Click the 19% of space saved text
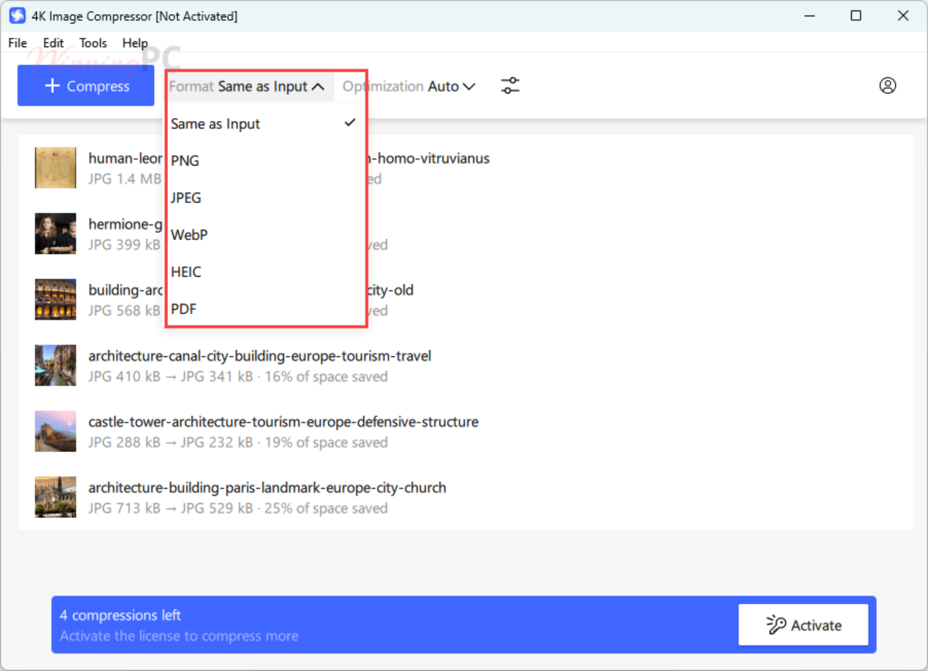 (x=326, y=442)
